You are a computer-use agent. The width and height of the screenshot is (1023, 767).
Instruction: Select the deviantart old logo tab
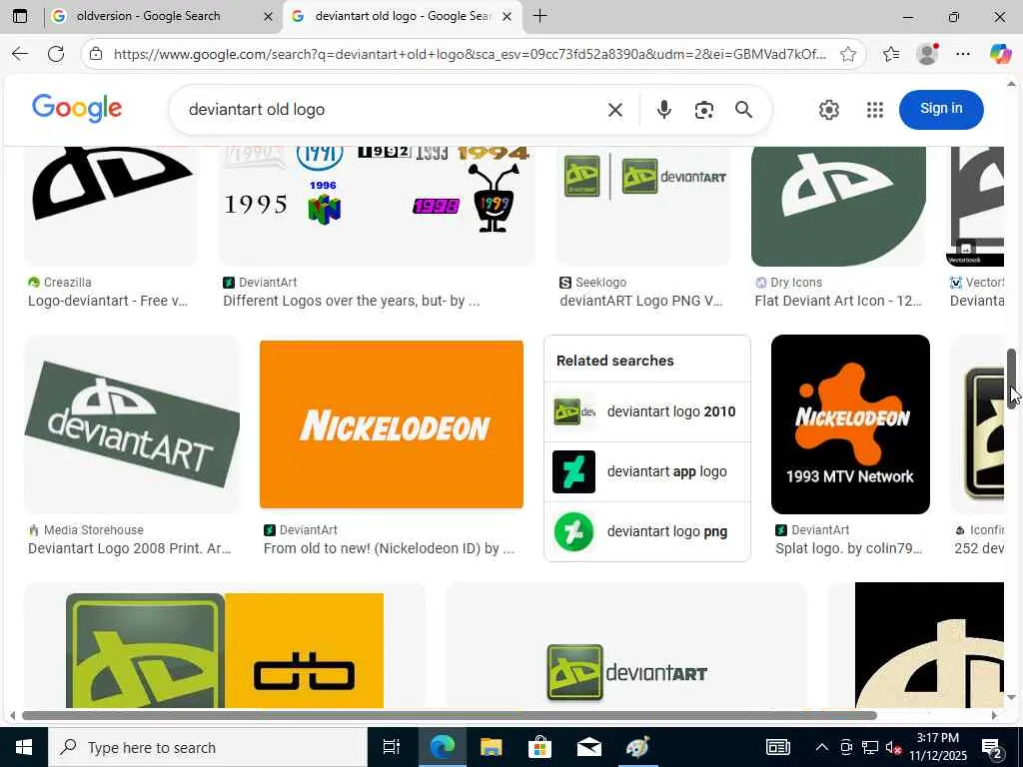403,16
